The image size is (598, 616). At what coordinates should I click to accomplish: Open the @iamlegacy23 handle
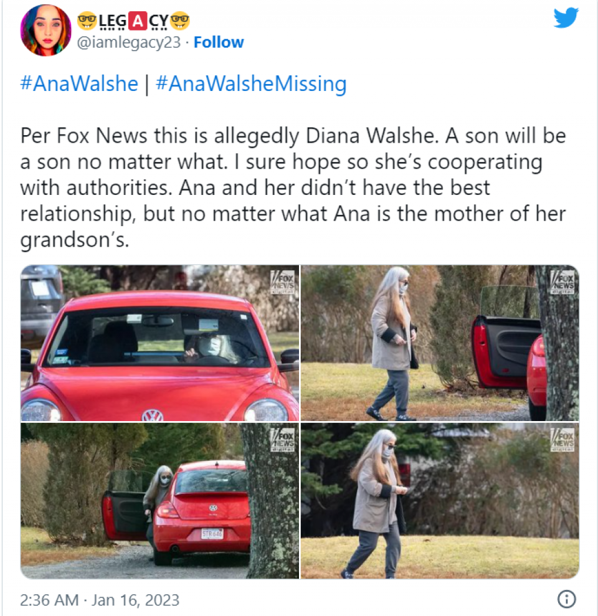point(128,42)
